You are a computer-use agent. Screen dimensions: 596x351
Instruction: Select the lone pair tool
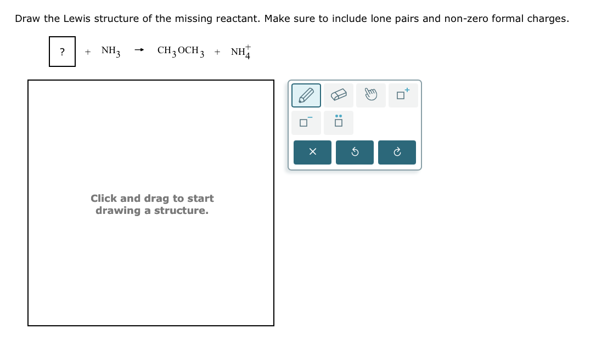pos(338,122)
